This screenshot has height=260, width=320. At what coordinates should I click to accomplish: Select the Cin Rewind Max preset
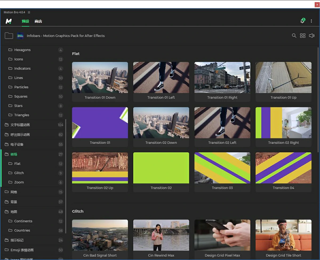pos(161,239)
